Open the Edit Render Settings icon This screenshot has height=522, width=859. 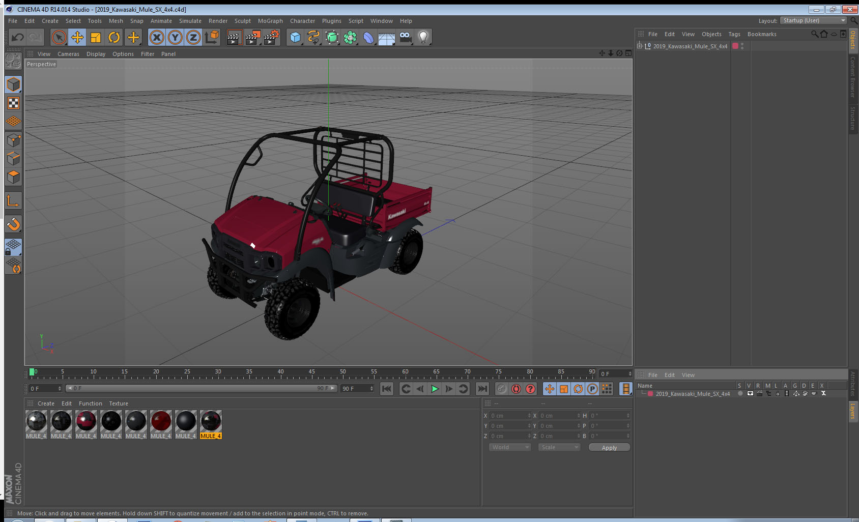pyautogui.click(x=272, y=37)
